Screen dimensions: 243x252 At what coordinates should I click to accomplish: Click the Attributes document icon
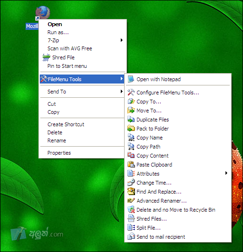click(131, 173)
